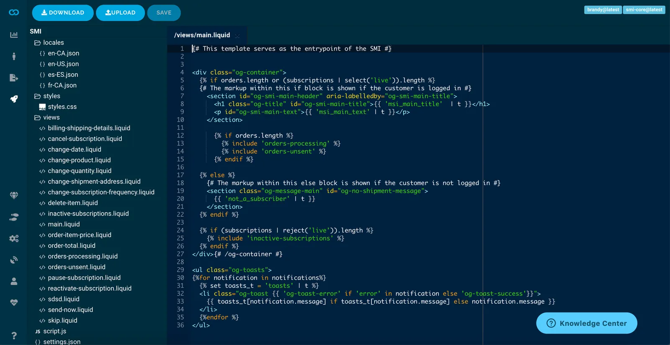Select change-date.liquid in the tree
The width and height of the screenshot is (670, 345).
[70, 150]
